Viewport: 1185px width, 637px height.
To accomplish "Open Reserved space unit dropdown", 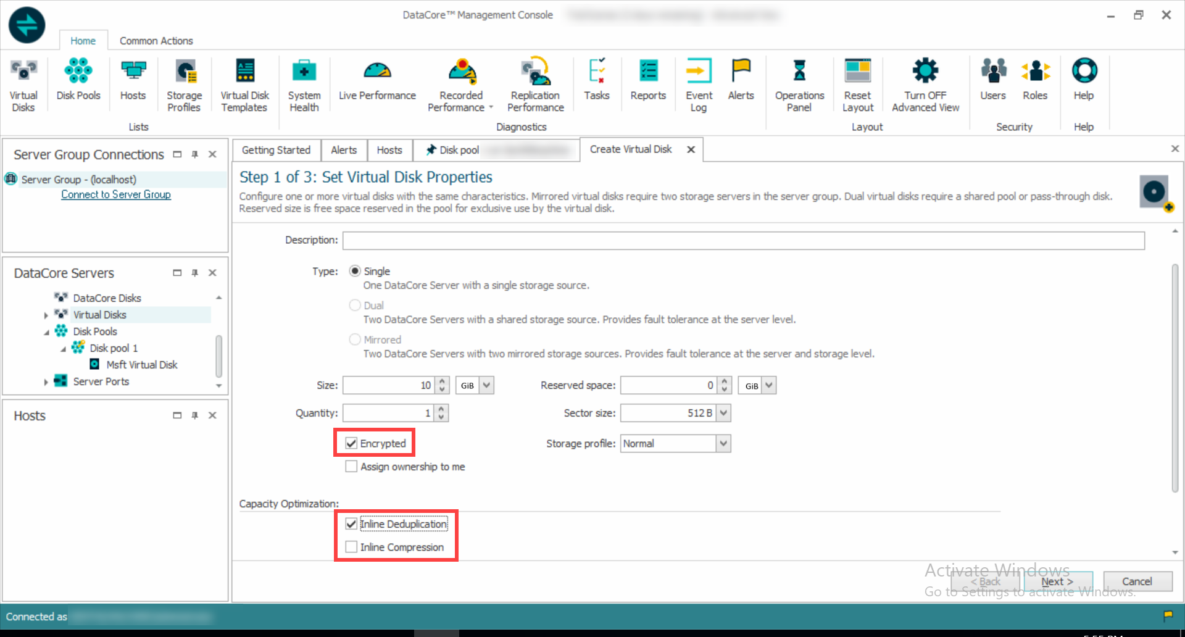I will [x=768, y=385].
